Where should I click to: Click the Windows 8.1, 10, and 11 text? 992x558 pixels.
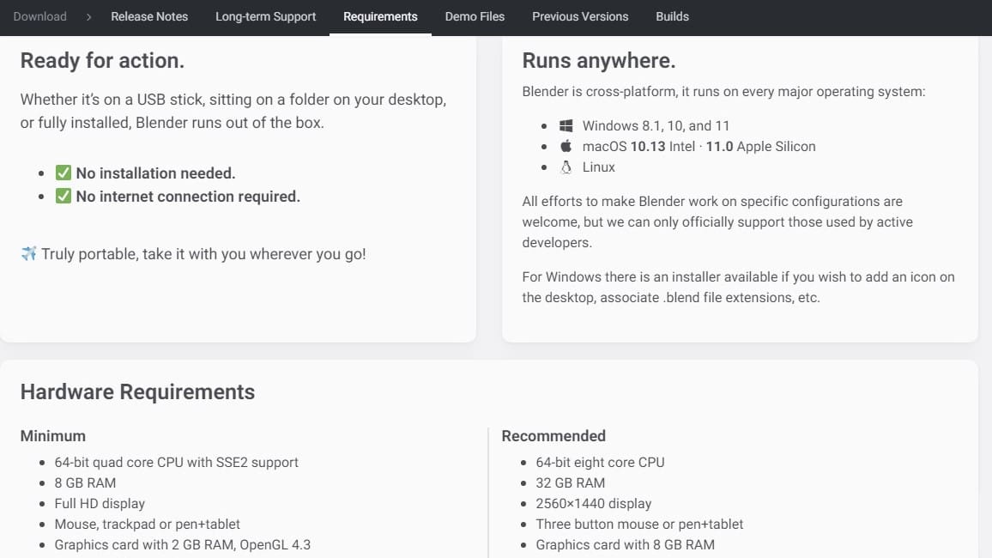[x=656, y=126]
